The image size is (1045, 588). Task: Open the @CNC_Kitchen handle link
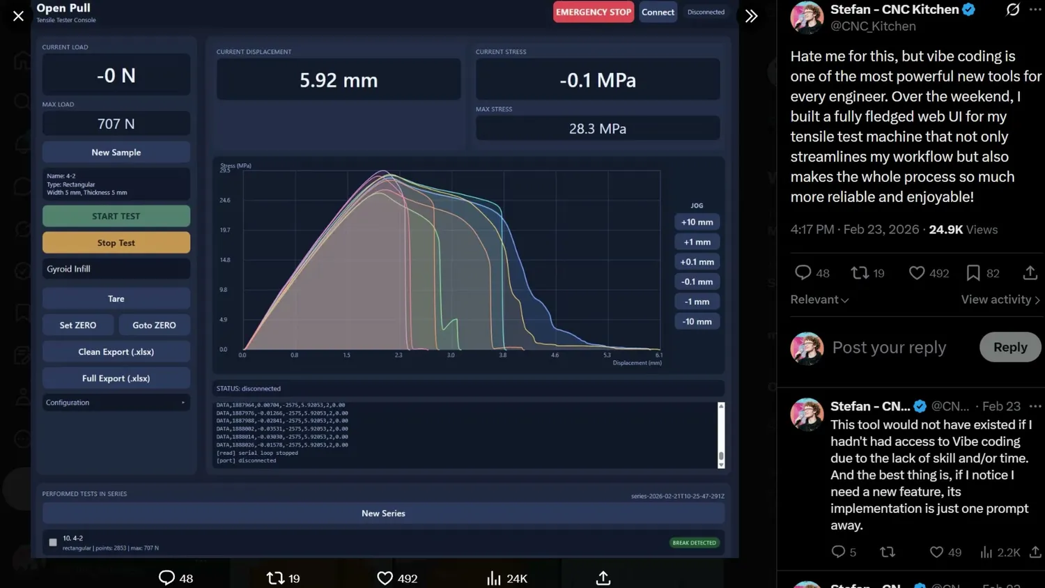click(x=873, y=26)
